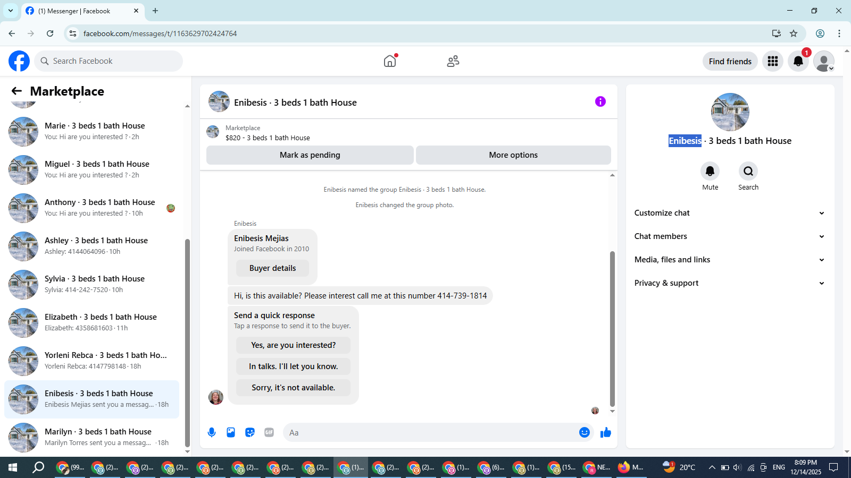Open conversation information purple icon

(x=600, y=101)
